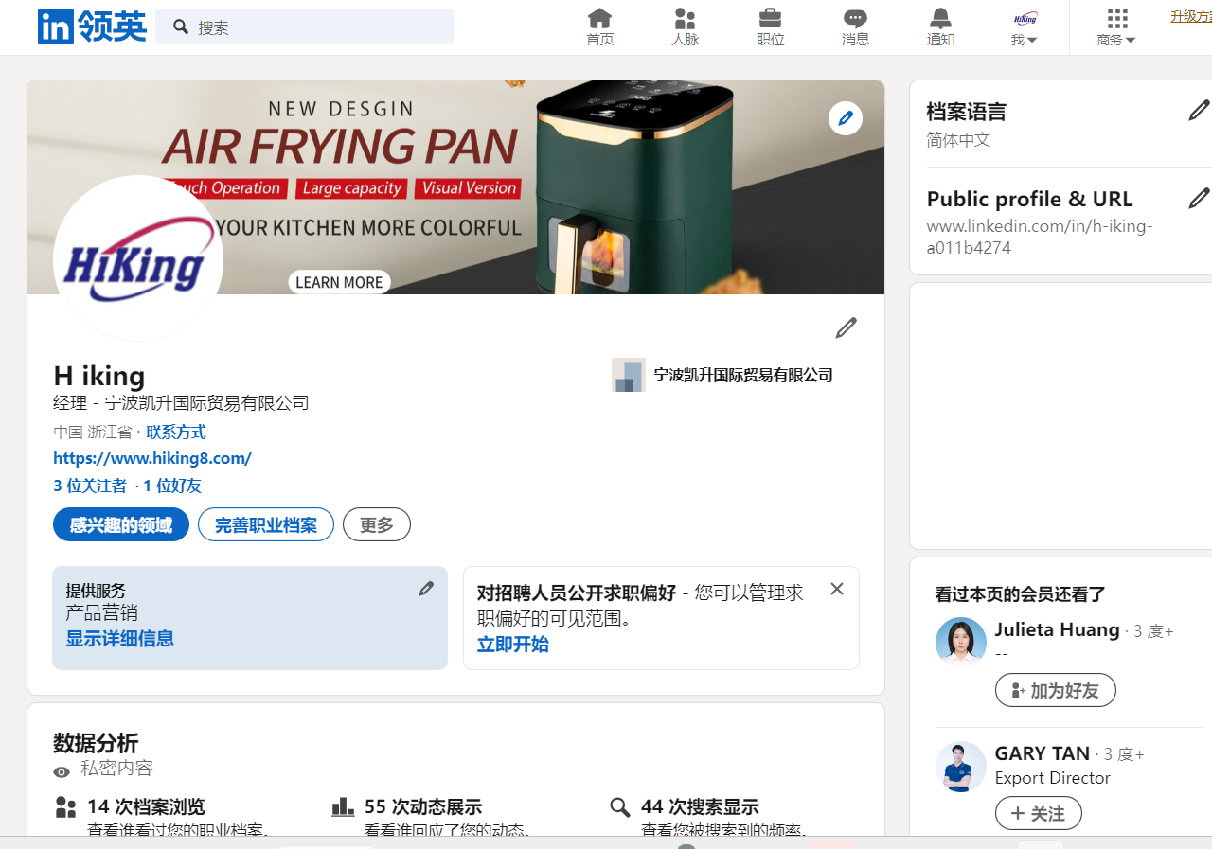Image resolution: width=1212 pixels, height=849 pixels.
Task: Open the https://www.hiking8.com/ website link
Action: 152,458
